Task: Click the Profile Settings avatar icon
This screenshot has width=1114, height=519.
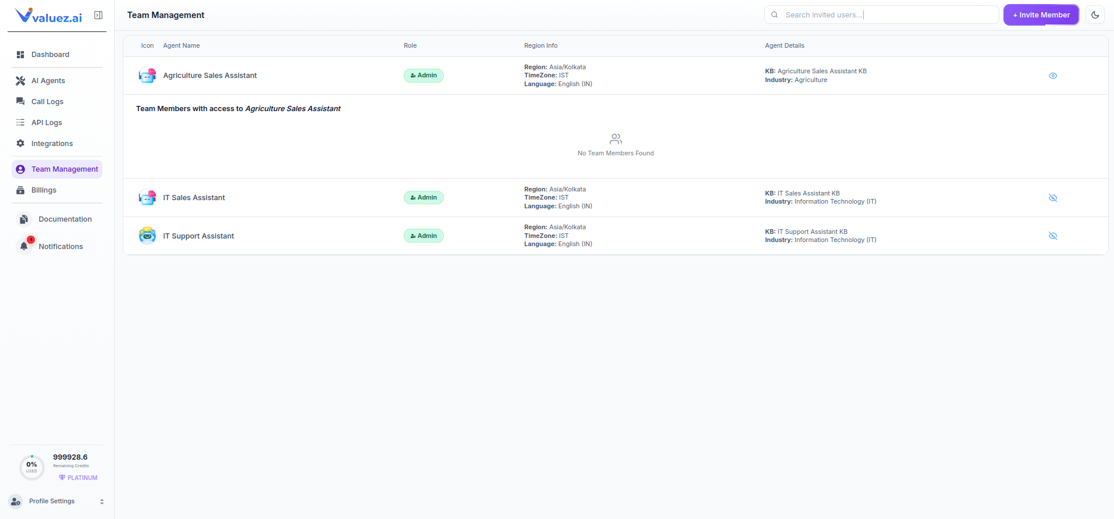Action: point(16,501)
